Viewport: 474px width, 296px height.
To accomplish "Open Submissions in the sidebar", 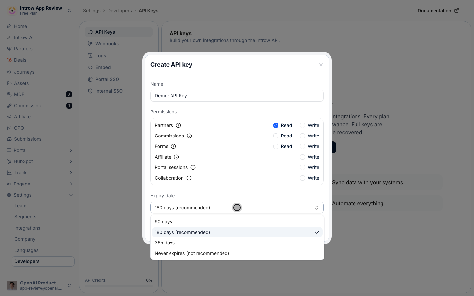I will (39, 139).
